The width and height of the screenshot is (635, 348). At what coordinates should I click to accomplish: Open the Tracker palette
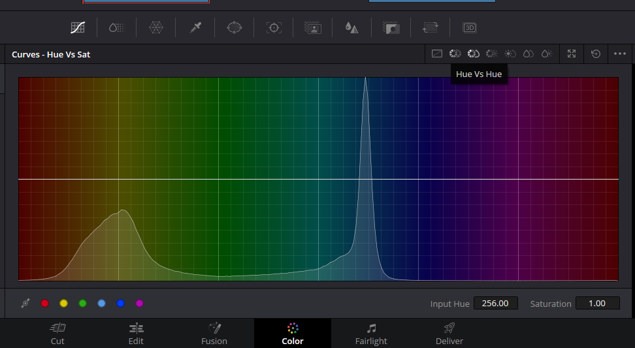274,27
